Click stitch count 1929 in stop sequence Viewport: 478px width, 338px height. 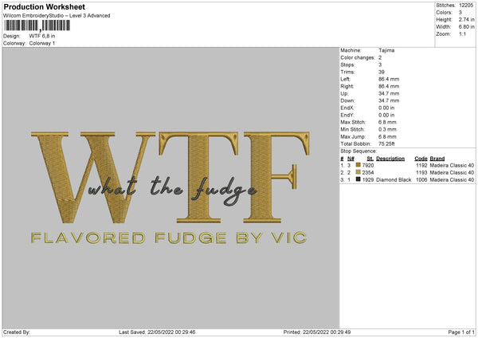coord(368,180)
